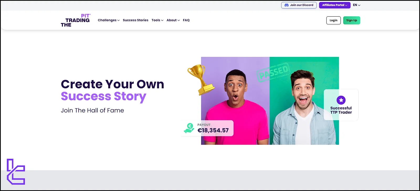Viewport: 420px width, 191px height.
Task: Click the Successful TTP Trader card
Action: tap(341, 105)
